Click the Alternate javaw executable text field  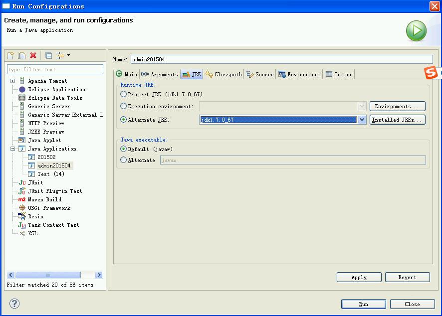(293, 160)
